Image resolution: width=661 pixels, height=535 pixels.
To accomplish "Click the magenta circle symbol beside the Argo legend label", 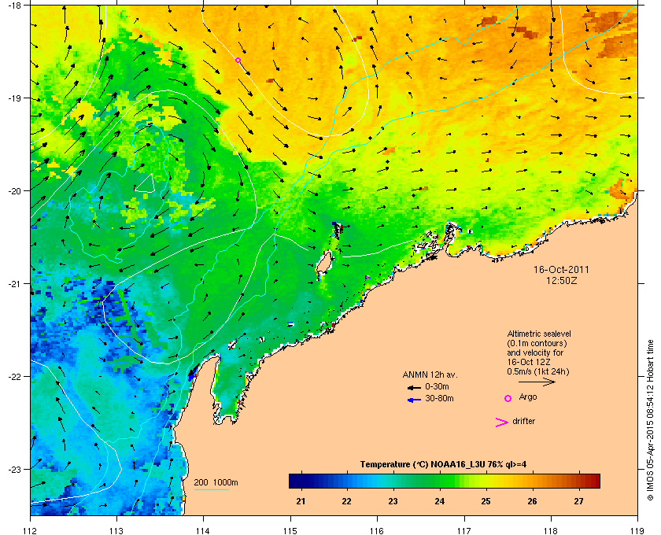I will tap(508, 398).
